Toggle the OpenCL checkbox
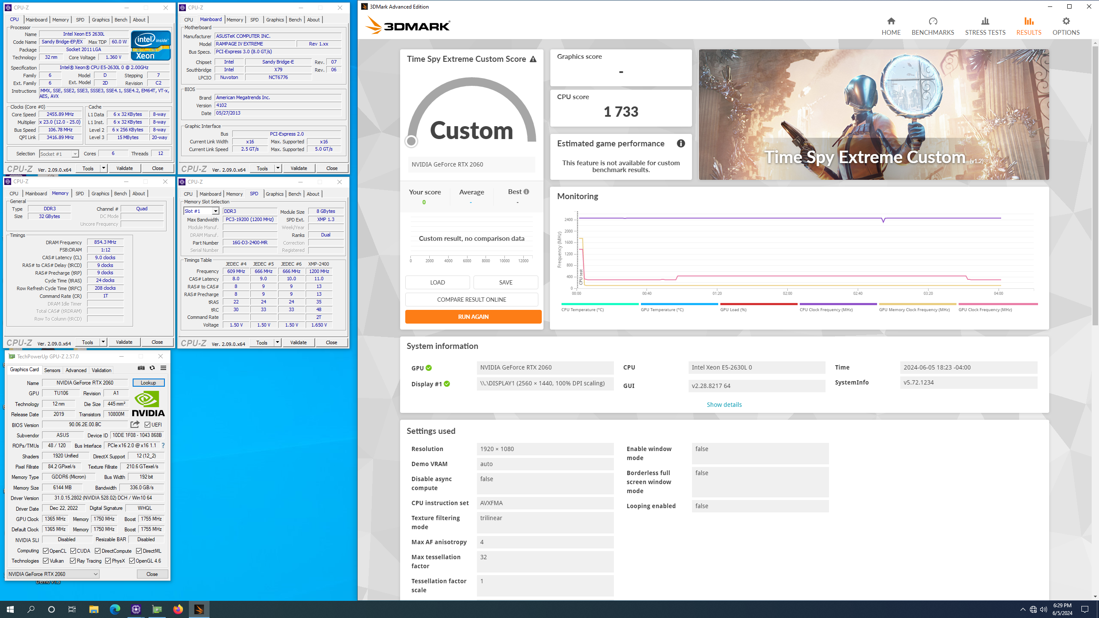The image size is (1099, 618). 46,551
